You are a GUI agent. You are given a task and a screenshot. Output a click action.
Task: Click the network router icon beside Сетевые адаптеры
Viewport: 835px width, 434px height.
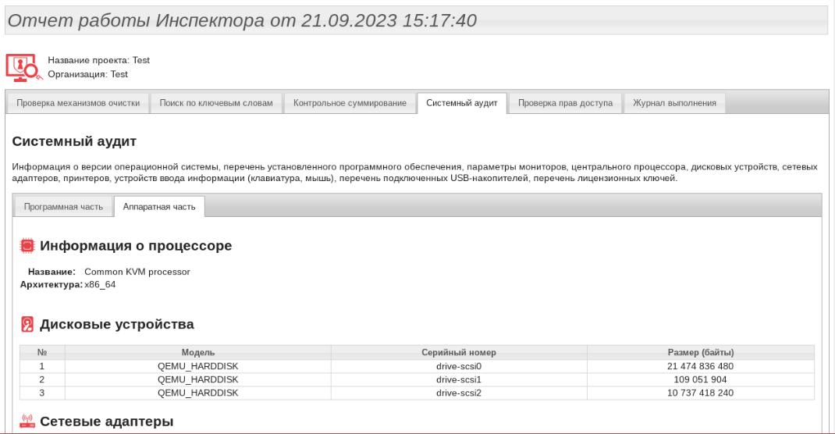coord(27,422)
